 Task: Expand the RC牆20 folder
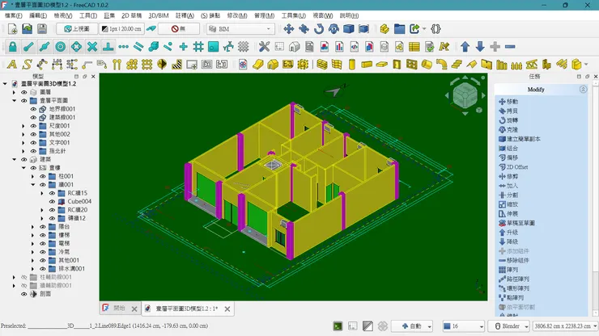(x=42, y=210)
